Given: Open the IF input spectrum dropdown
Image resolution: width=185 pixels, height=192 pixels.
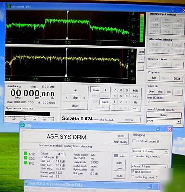Looking at the screenshot, I should coord(146,172).
